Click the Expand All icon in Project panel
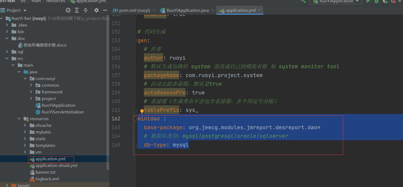Screen dimensions: 403x187 pos(77,10)
